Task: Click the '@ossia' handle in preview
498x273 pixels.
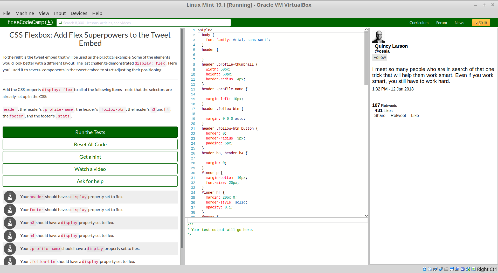Action: click(382, 51)
